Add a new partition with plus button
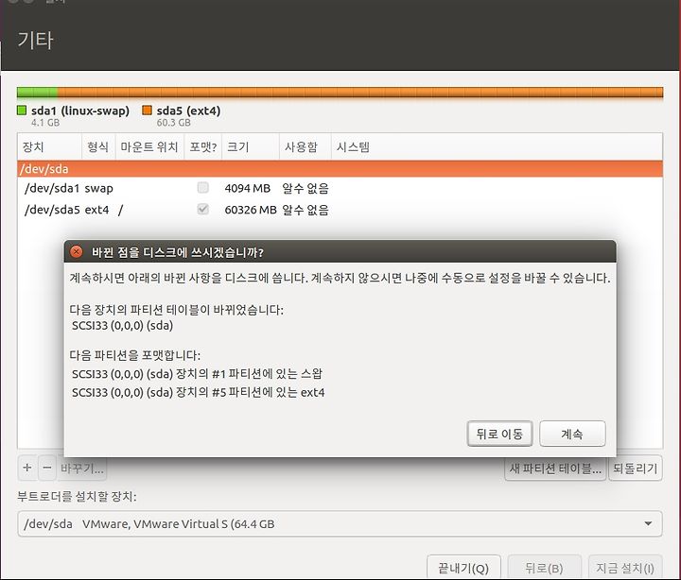The image size is (681, 580). click(x=27, y=468)
